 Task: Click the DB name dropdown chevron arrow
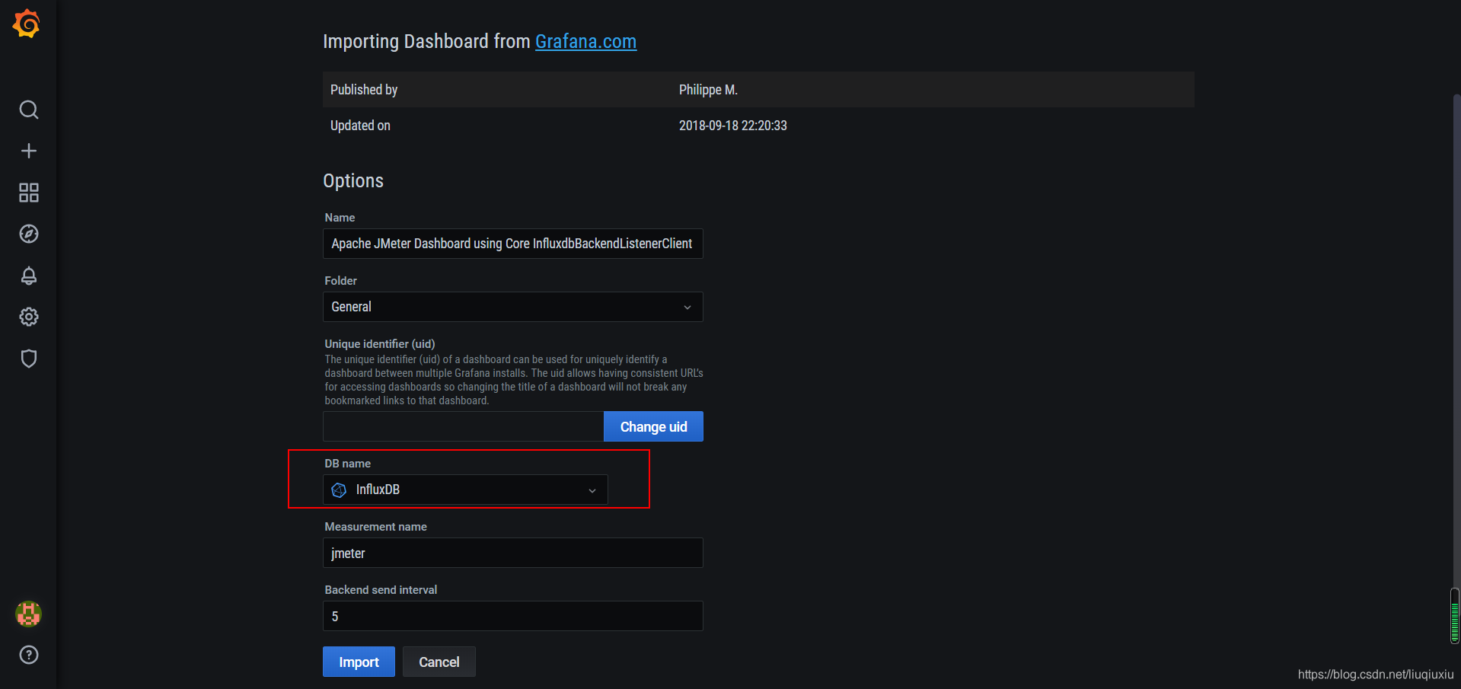[592, 491]
